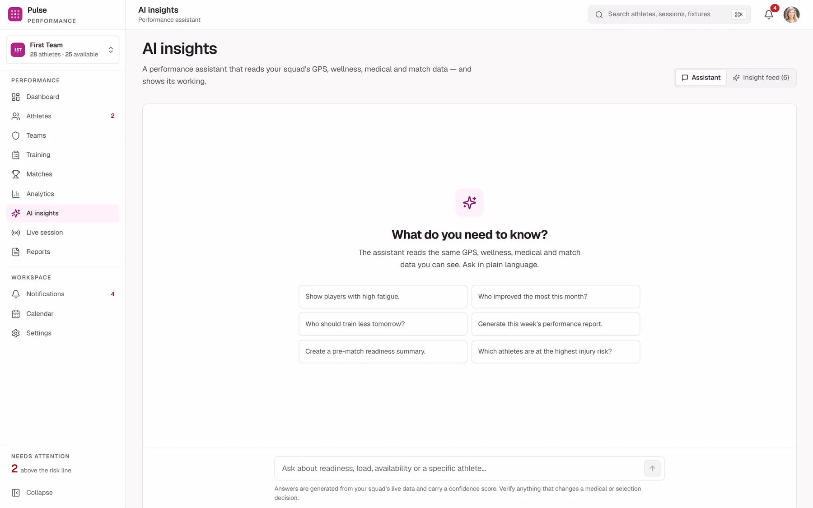Switch to the Assistant view
This screenshot has width=813, height=508.
tap(701, 78)
